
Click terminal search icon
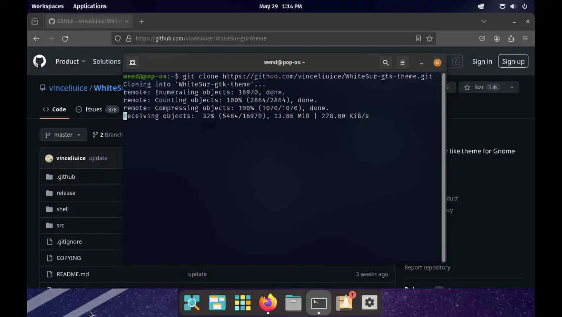click(x=386, y=63)
